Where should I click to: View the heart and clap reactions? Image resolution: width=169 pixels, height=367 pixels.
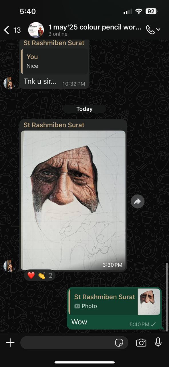tap(39, 276)
